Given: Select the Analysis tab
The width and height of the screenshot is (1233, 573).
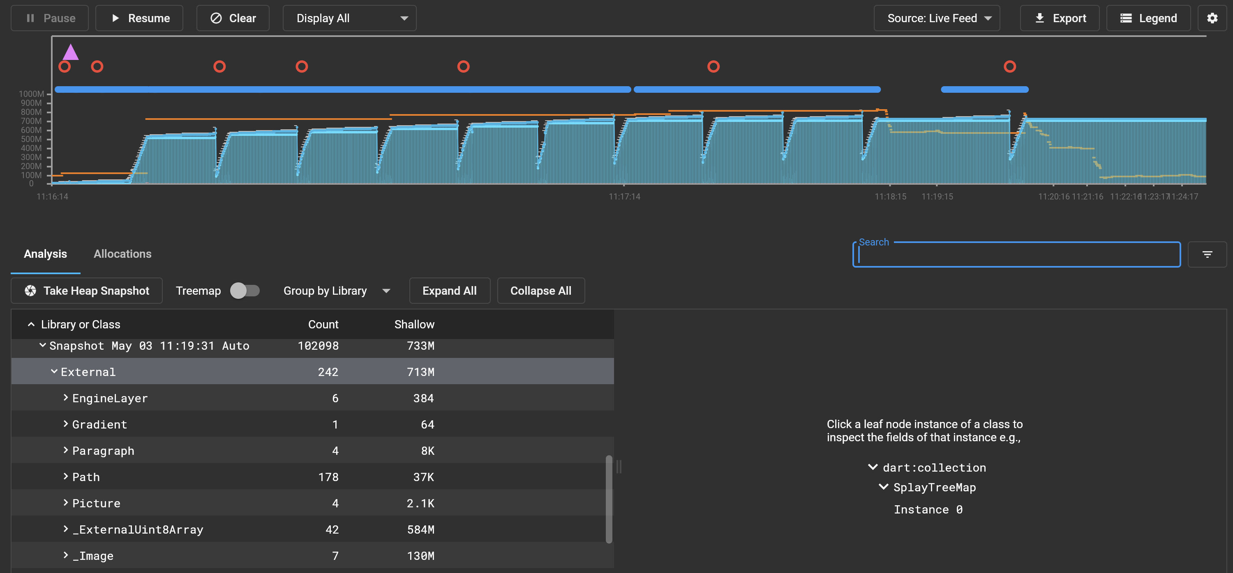Looking at the screenshot, I should pyautogui.click(x=45, y=254).
